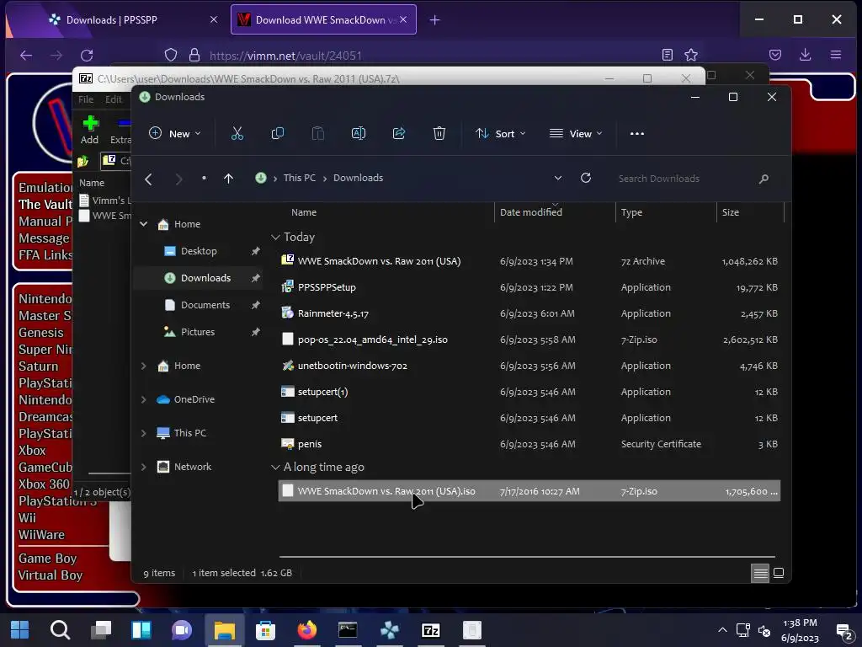The height and width of the screenshot is (647, 862).
Task: Click the Delete trash icon in Explorer
Action: [x=439, y=134]
